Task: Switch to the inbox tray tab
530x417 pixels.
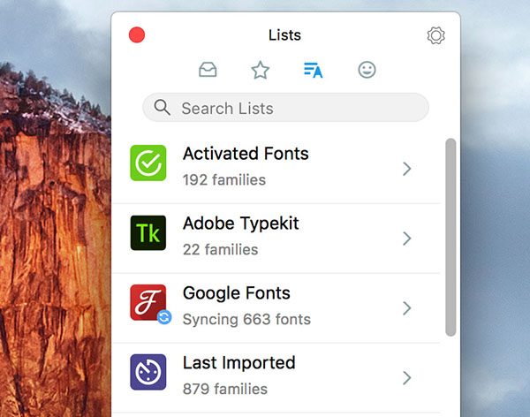Action: pyautogui.click(x=208, y=70)
